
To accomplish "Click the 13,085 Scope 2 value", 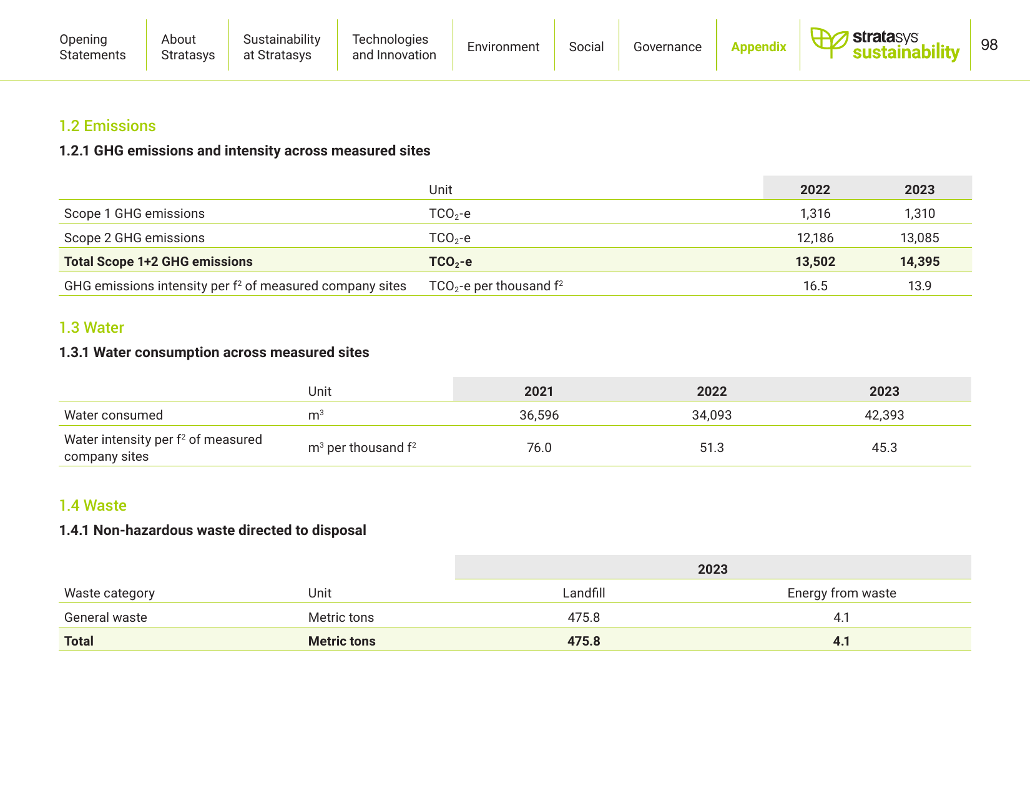I will (x=920, y=238).
